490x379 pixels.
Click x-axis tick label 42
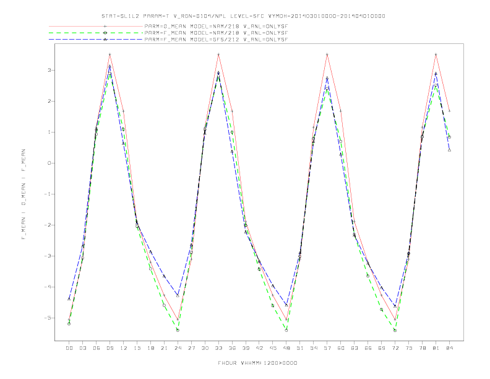pos(259,348)
